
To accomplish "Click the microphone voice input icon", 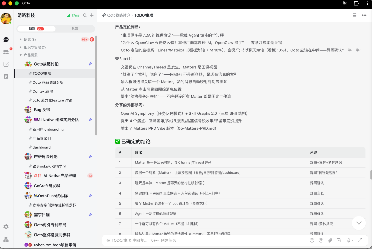I will pyautogui.click(x=348, y=240).
